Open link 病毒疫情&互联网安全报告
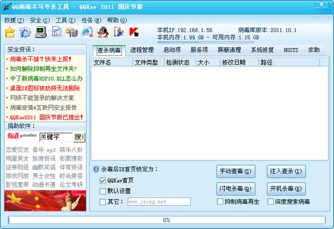334x229 pixels. click(x=43, y=108)
